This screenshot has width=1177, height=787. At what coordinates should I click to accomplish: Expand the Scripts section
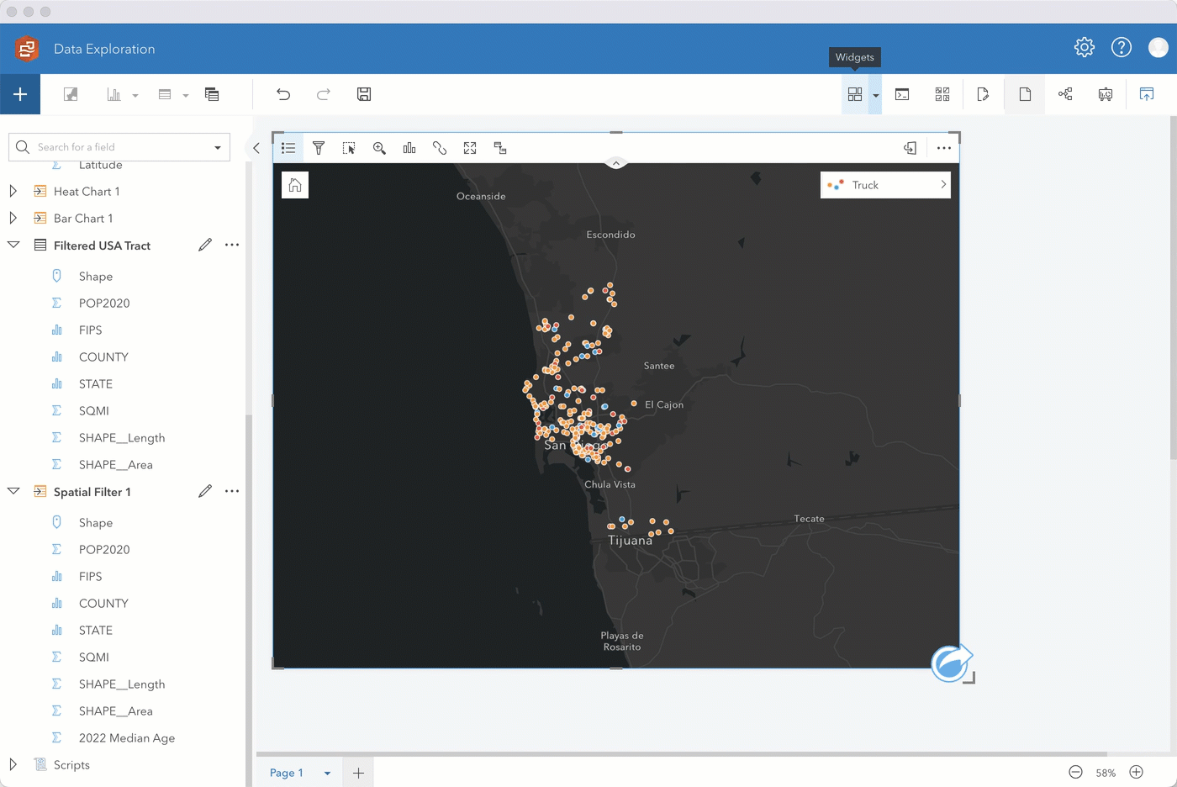tap(13, 765)
